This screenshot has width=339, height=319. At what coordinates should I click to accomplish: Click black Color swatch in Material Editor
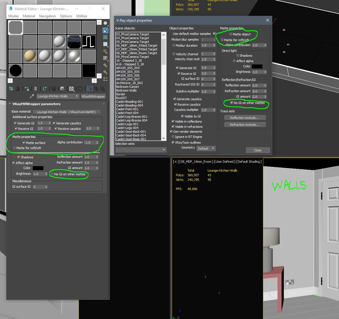(38, 168)
